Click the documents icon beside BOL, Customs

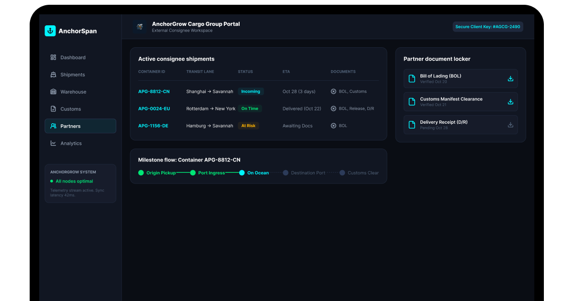pos(333,91)
